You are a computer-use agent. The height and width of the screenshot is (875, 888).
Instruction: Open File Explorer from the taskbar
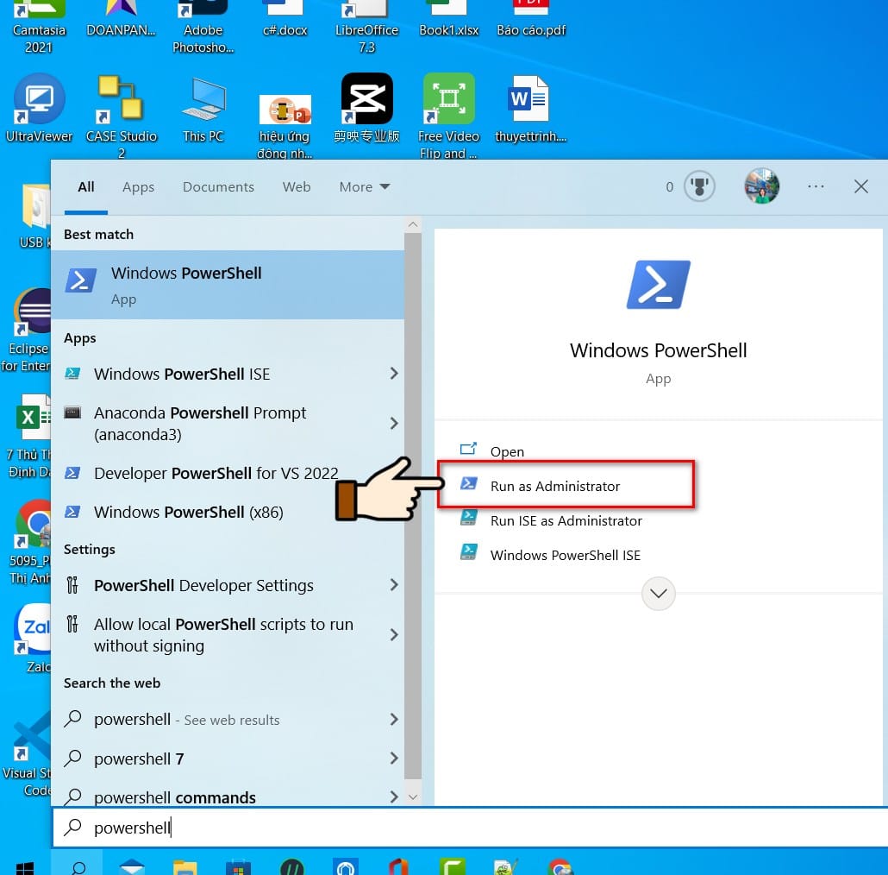tap(184, 866)
